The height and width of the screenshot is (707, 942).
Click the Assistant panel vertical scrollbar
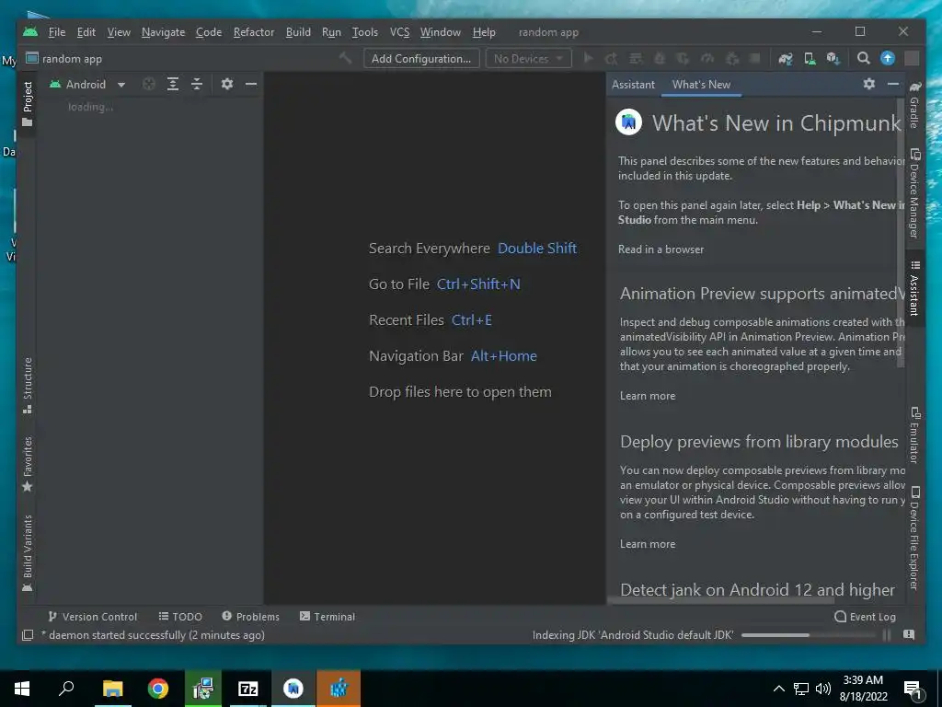pos(901,232)
